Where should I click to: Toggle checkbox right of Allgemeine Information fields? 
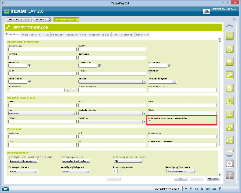point(150,74)
